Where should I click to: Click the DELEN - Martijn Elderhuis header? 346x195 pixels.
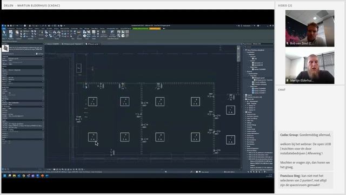point(32,5)
